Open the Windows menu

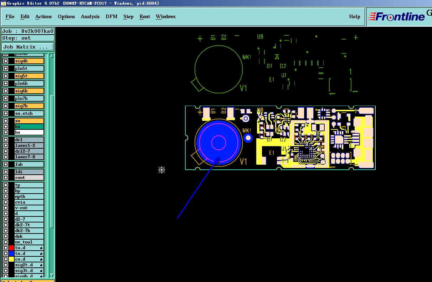point(165,17)
